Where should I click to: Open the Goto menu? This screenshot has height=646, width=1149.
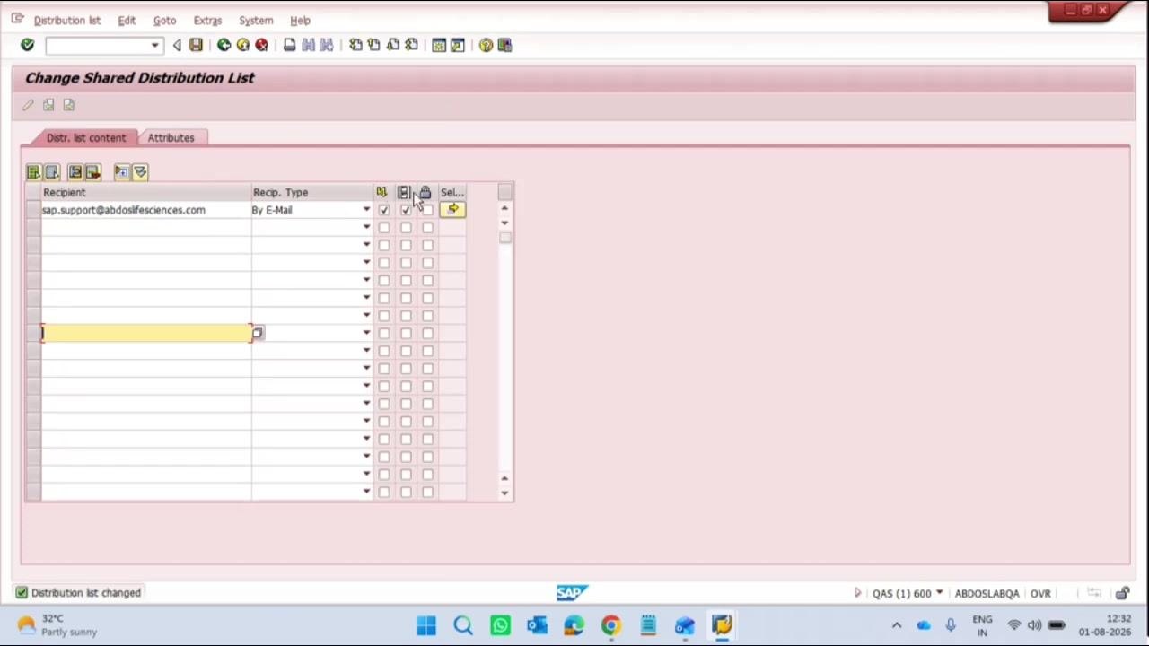164,20
